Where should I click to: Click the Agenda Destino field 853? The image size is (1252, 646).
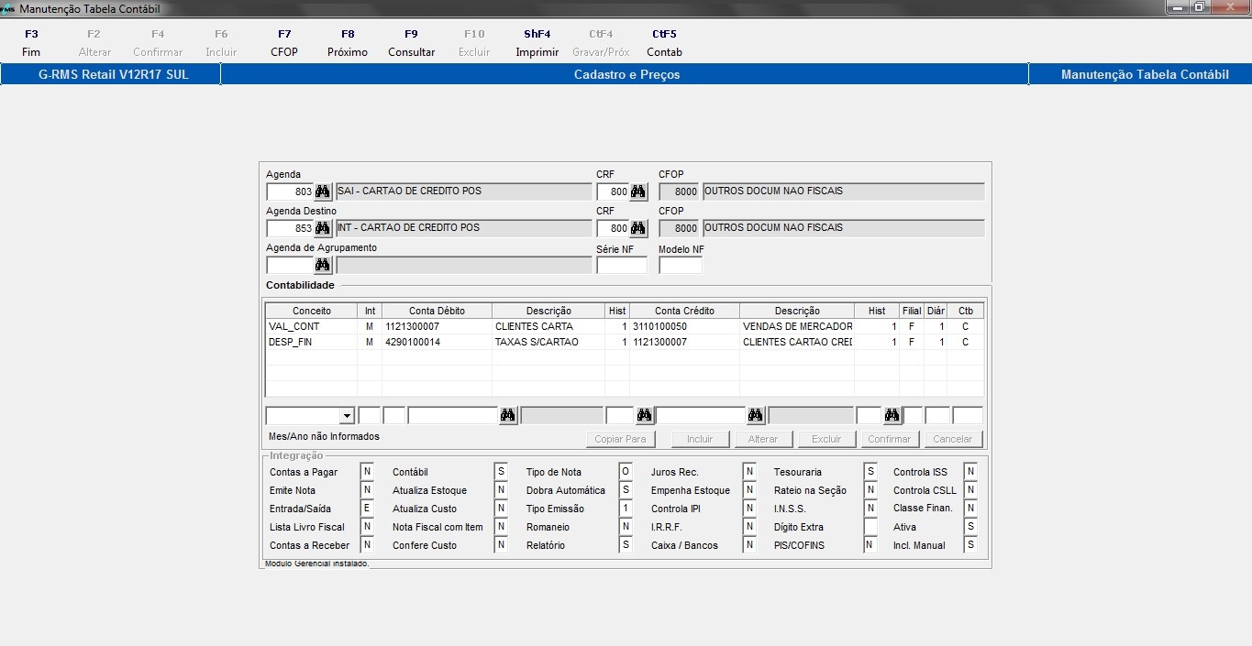[290, 228]
